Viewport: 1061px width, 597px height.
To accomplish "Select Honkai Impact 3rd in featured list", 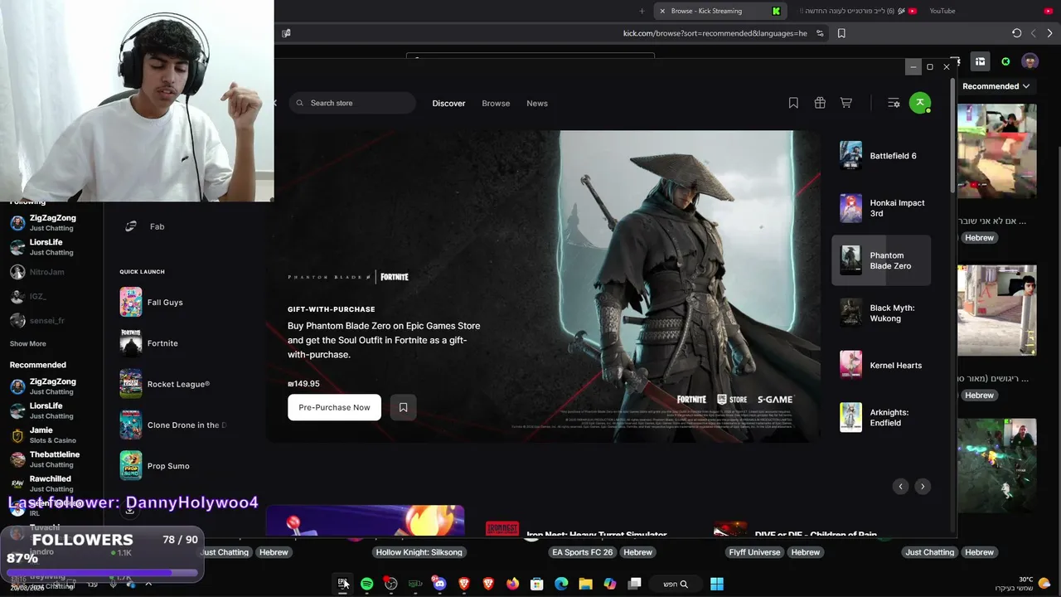I will (881, 208).
